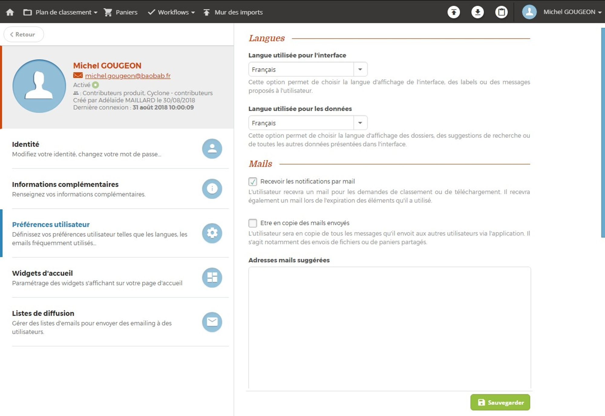Click the green Activé status indicator
The height and width of the screenshot is (416, 605).
95,85
